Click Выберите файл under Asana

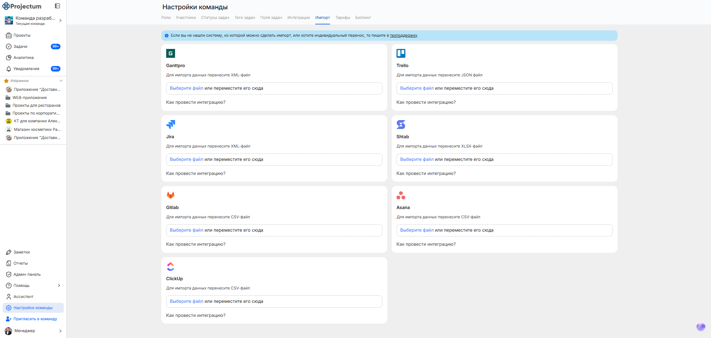coord(417,230)
